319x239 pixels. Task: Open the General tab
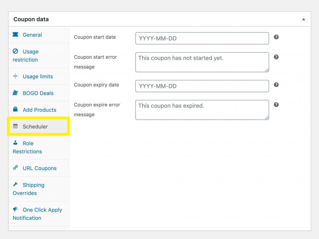point(39,35)
